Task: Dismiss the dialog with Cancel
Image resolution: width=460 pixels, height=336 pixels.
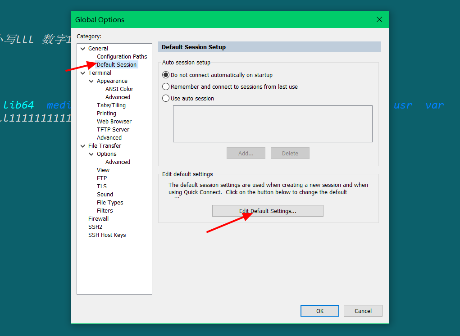Action: pos(363,310)
